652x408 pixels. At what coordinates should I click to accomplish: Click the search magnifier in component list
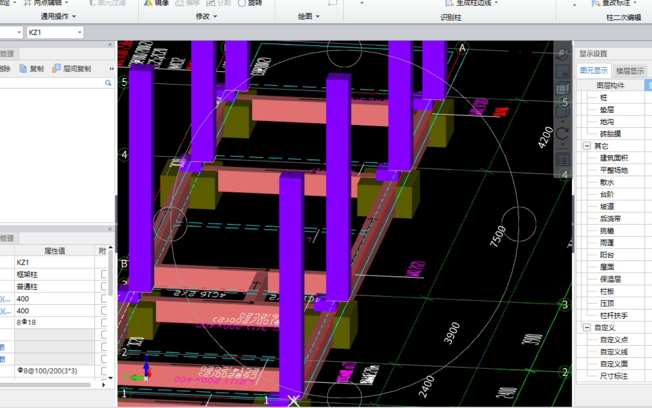tap(108, 83)
